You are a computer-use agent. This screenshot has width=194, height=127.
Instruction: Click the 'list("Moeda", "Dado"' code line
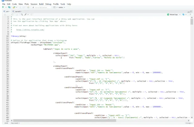(97, 58)
